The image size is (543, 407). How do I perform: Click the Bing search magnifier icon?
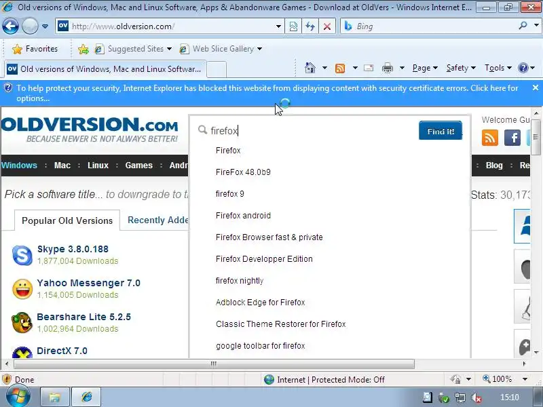coord(523,26)
